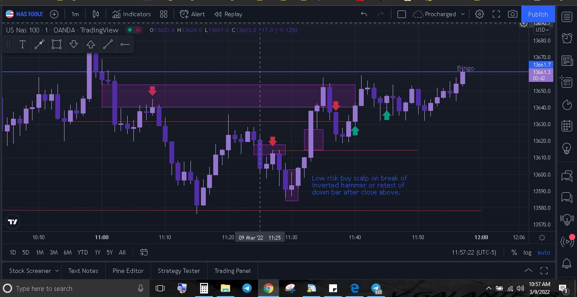Viewport: 577px width, 297px height.
Task: Open the Calendar panel icon
Action: coord(567,126)
